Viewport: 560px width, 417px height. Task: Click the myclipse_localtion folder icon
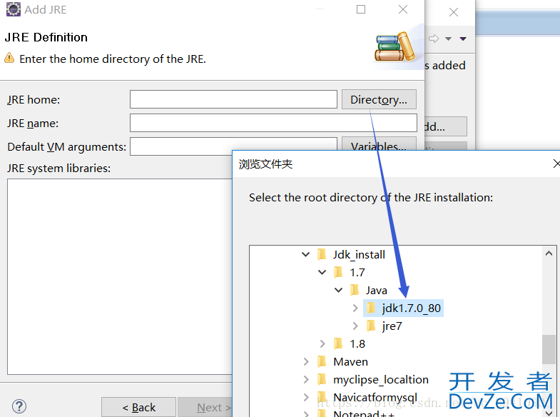[322, 379]
